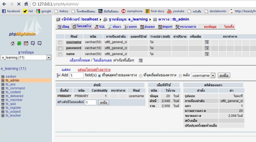The image size is (256, 142).
Task: Open tb_admin table in sidebar
Action: [12, 80]
